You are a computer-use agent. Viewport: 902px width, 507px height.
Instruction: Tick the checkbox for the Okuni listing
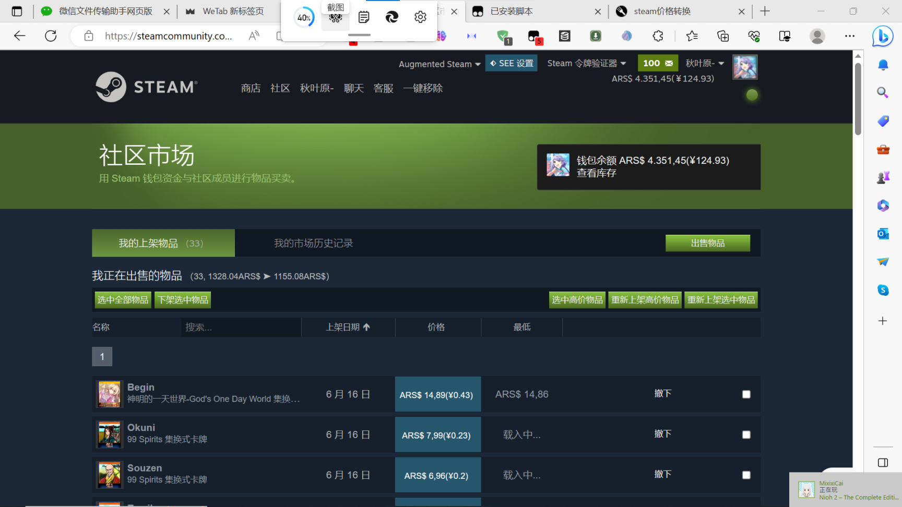coord(746,434)
